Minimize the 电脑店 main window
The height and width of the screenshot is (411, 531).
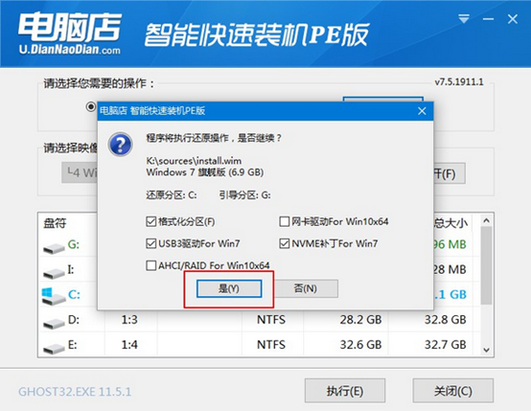(488, 19)
